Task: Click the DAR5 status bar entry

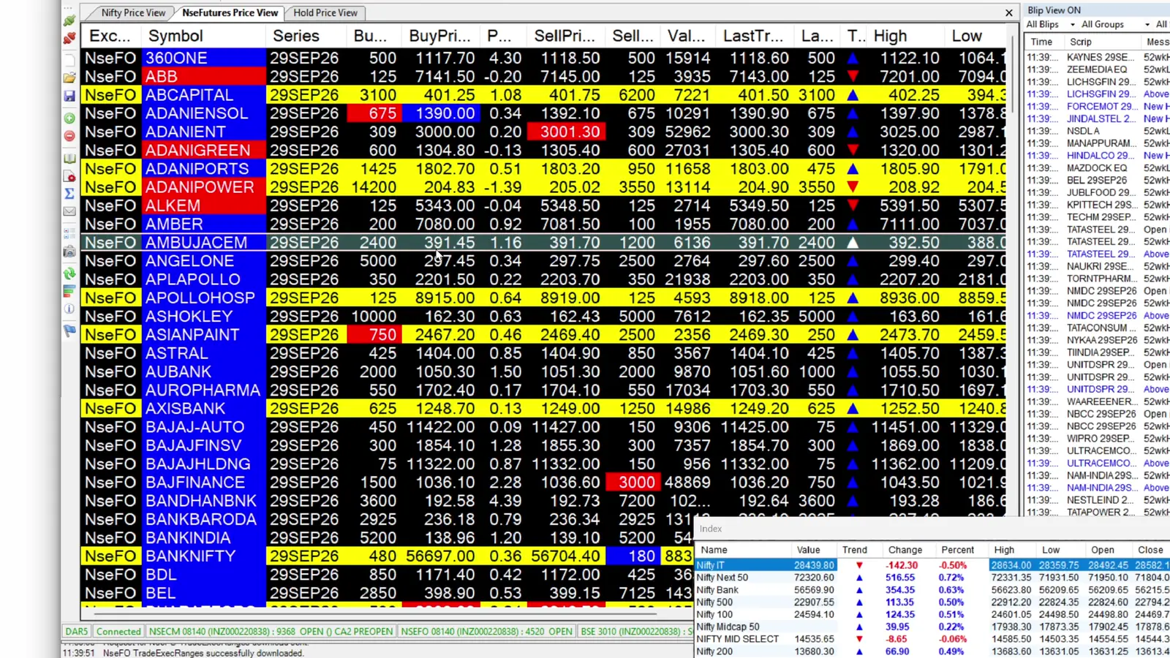Action: [76, 632]
